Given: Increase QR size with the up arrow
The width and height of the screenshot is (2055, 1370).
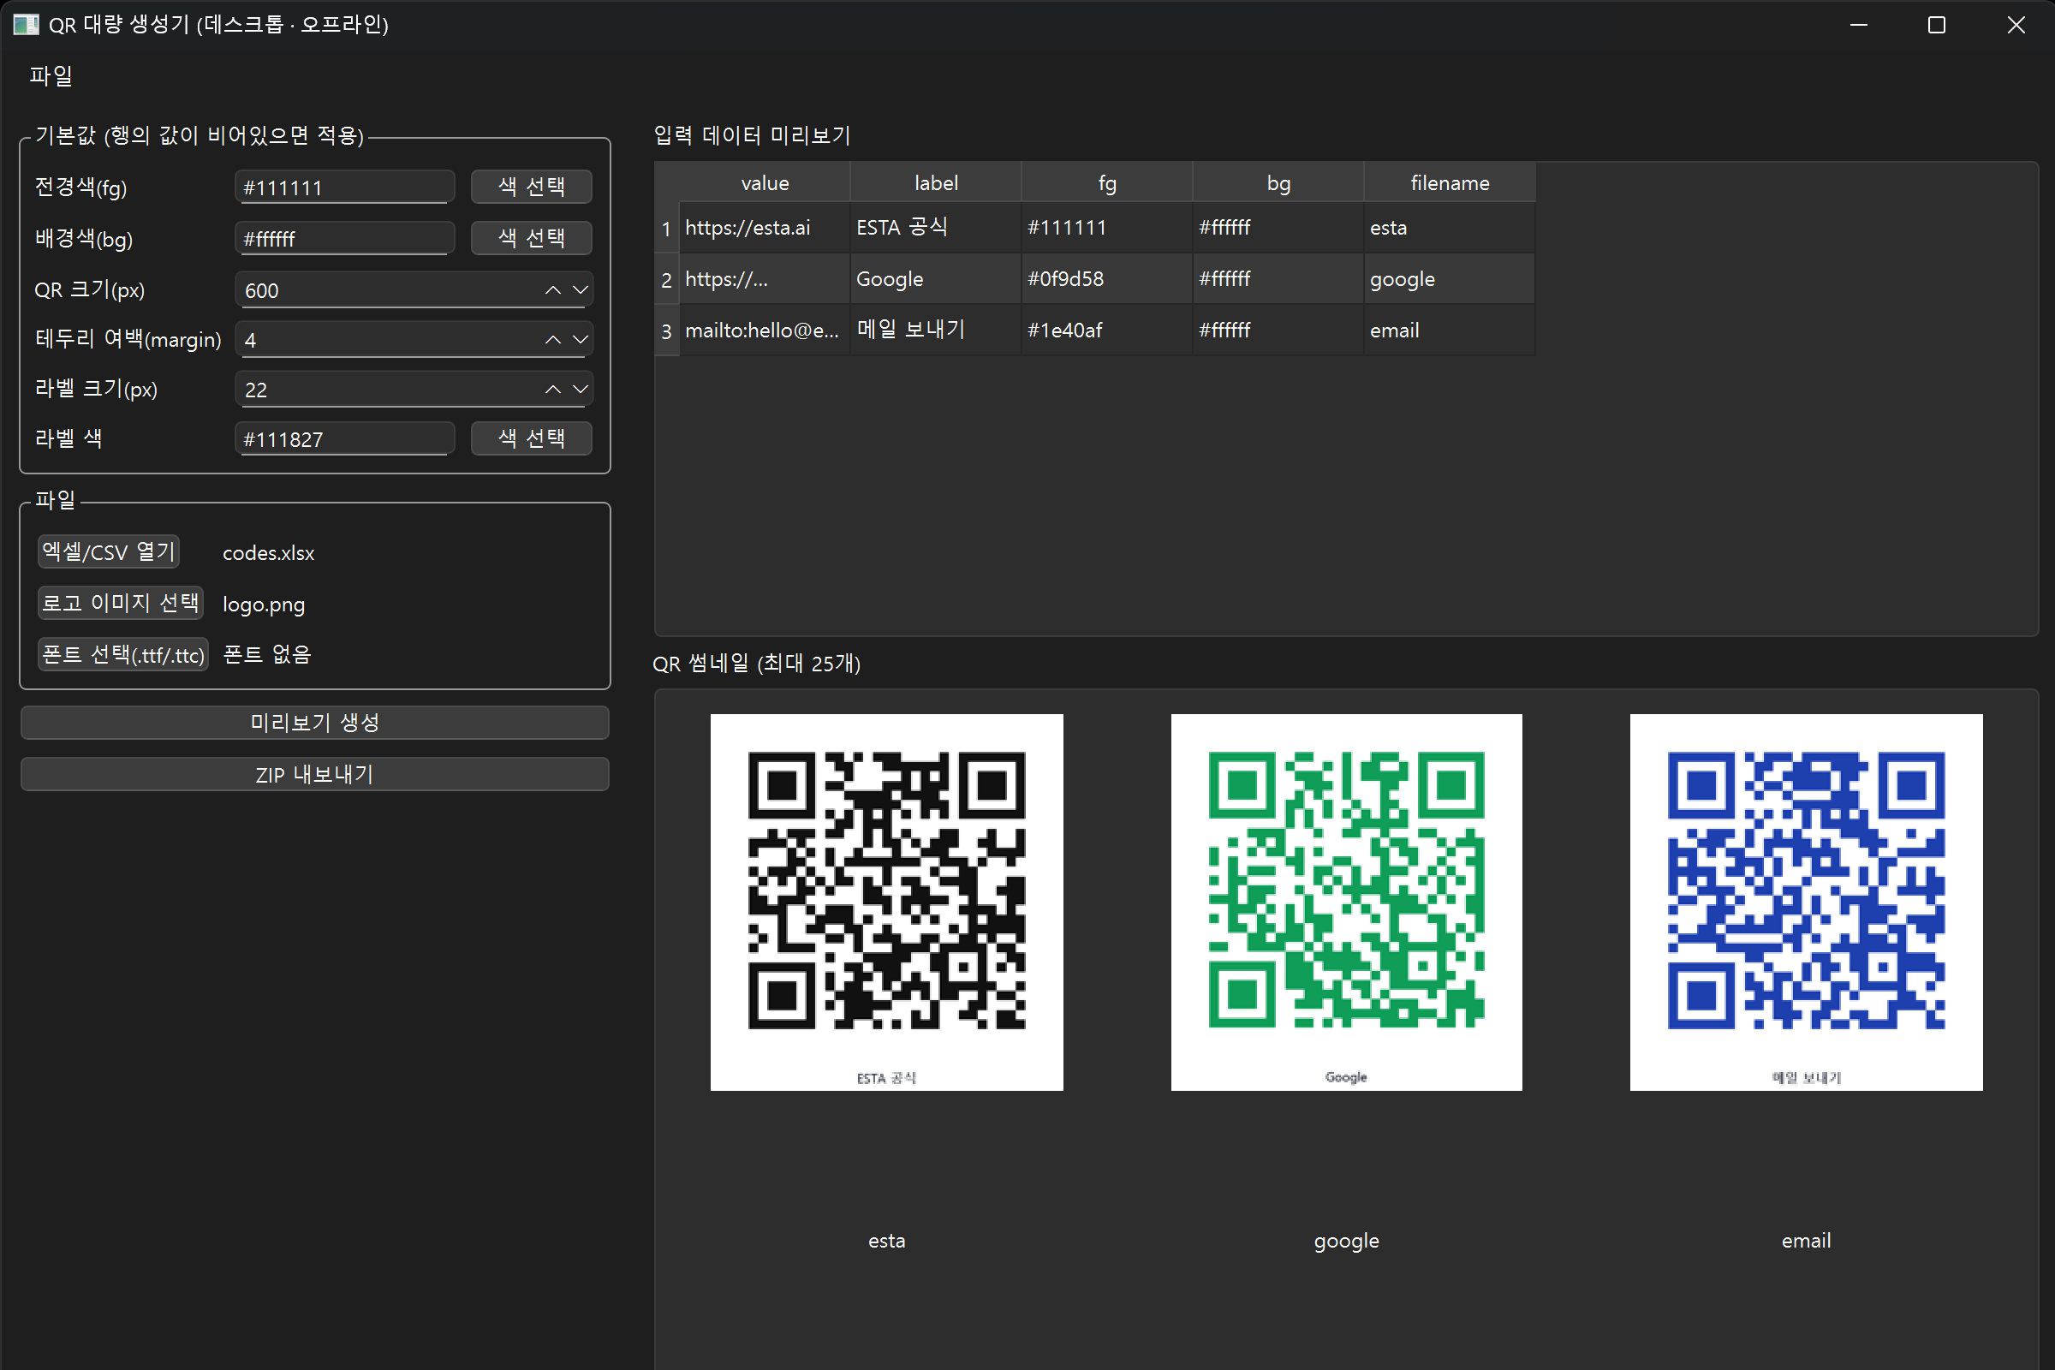Looking at the screenshot, I should pyautogui.click(x=552, y=290).
